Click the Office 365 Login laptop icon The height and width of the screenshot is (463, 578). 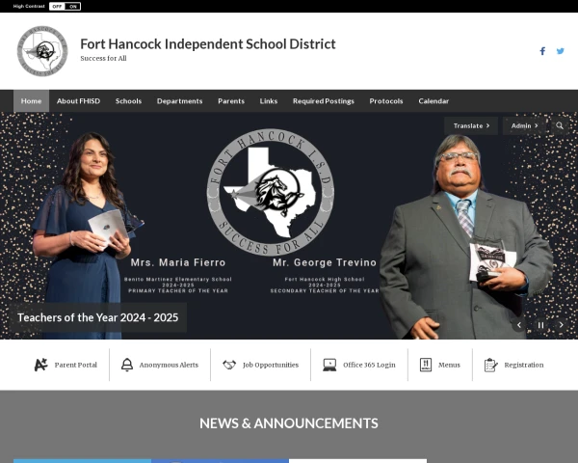pyautogui.click(x=329, y=365)
